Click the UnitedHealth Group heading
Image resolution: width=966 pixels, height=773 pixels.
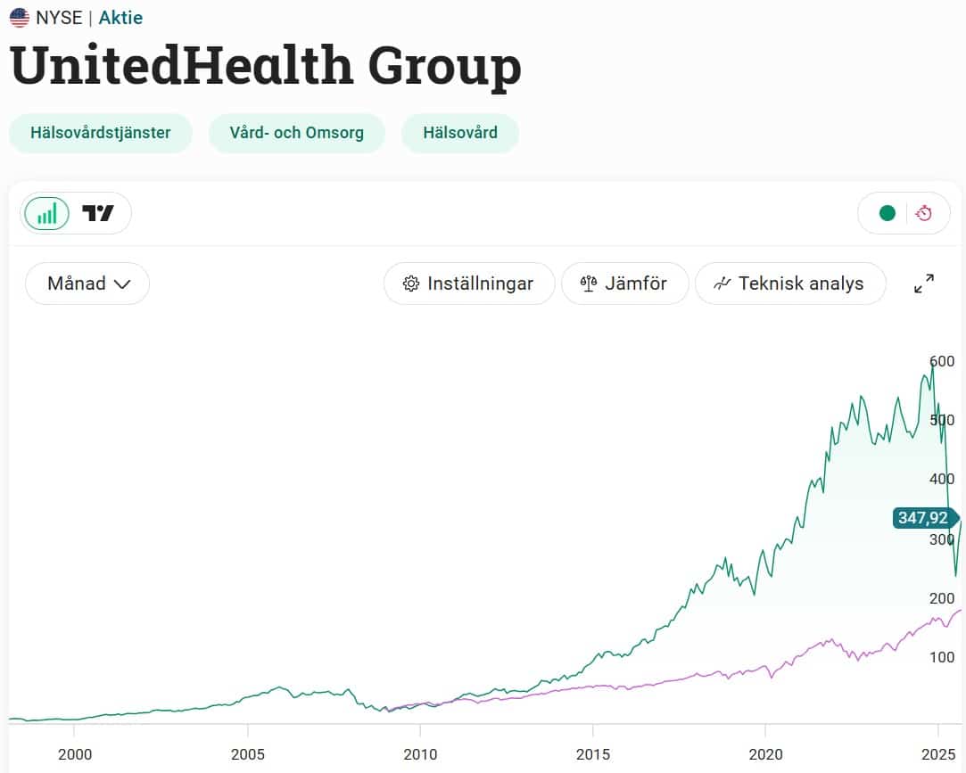pyautogui.click(x=266, y=68)
